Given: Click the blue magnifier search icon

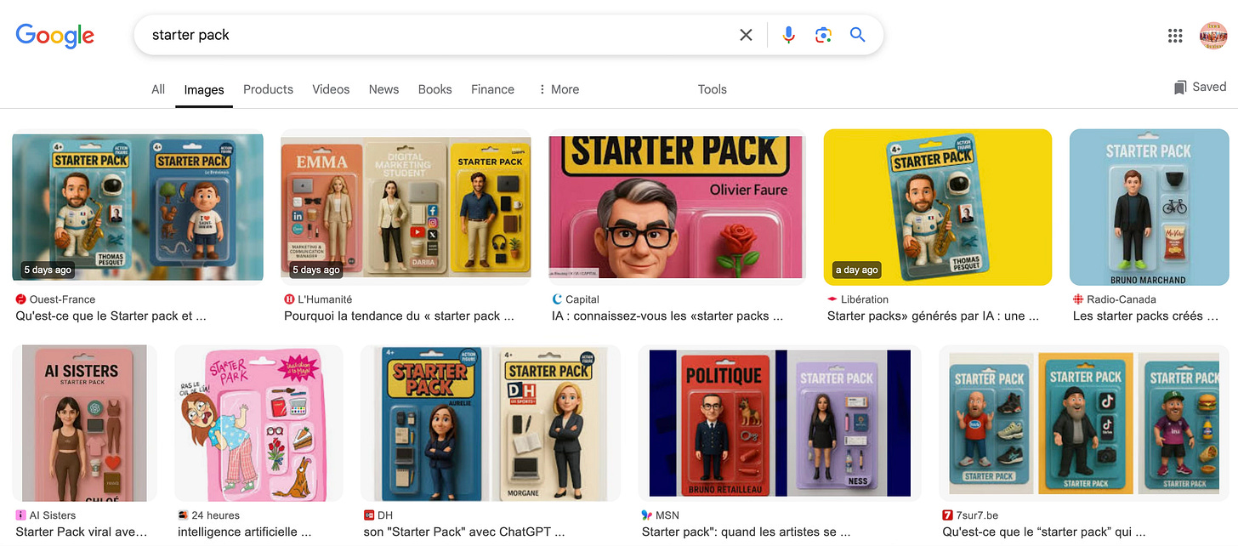Looking at the screenshot, I should coord(857,35).
